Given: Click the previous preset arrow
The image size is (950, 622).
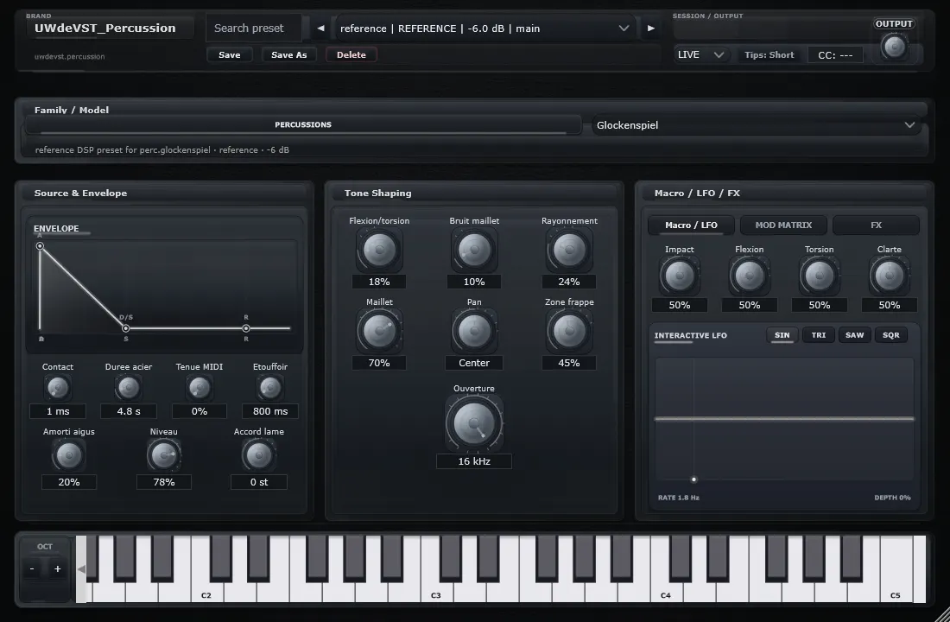Looking at the screenshot, I should click(320, 28).
